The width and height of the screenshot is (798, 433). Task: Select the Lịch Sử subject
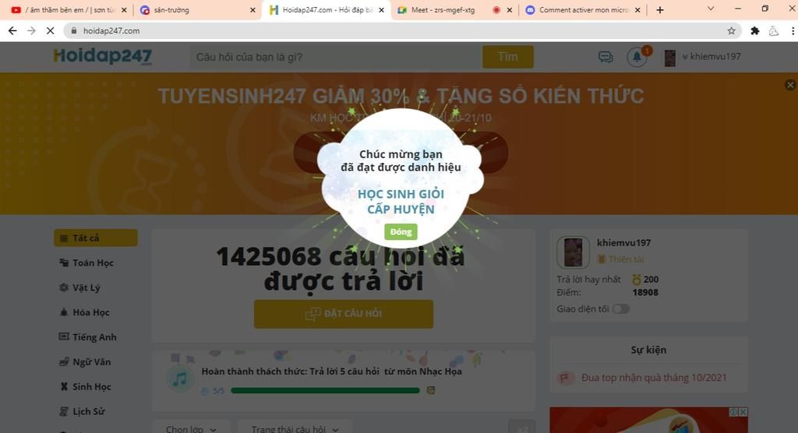tap(82, 411)
